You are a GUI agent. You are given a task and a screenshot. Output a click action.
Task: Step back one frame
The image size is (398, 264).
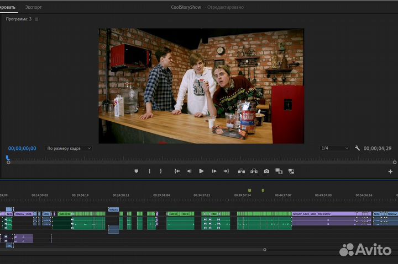(x=189, y=171)
